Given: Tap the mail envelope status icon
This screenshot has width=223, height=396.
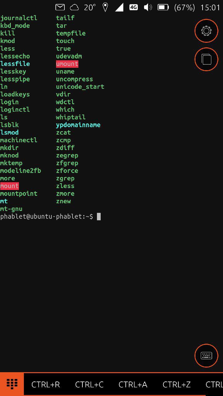Looking at the screenshot, I should click(60, 7).
